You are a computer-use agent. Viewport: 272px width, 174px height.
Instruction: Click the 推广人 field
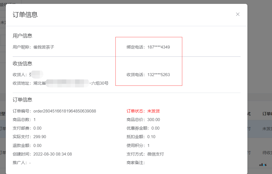[22, 163]
